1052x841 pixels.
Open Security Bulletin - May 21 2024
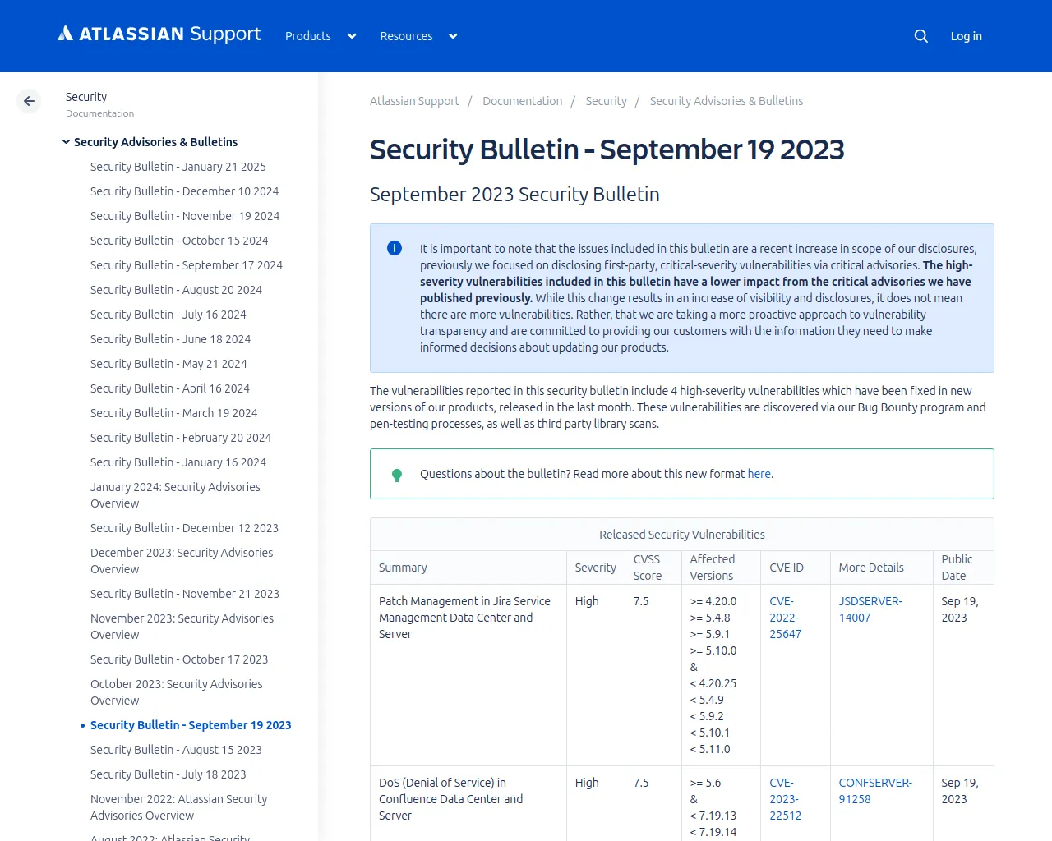[168, 364]
